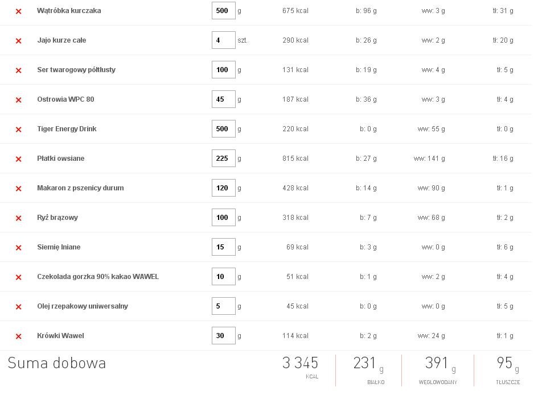534x408 pixels.
Task: Edit Ostrowia WPC 80 amount field
Action: point(223,99)
